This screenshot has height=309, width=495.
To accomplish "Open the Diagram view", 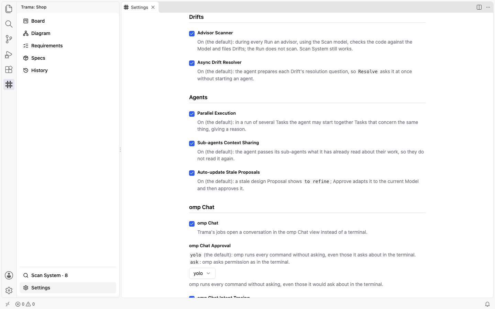I will tap(68, 33).
